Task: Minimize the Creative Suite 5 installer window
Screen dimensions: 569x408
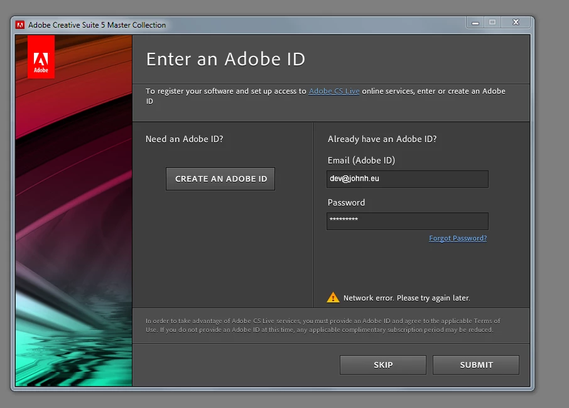Action: point(475,23)
